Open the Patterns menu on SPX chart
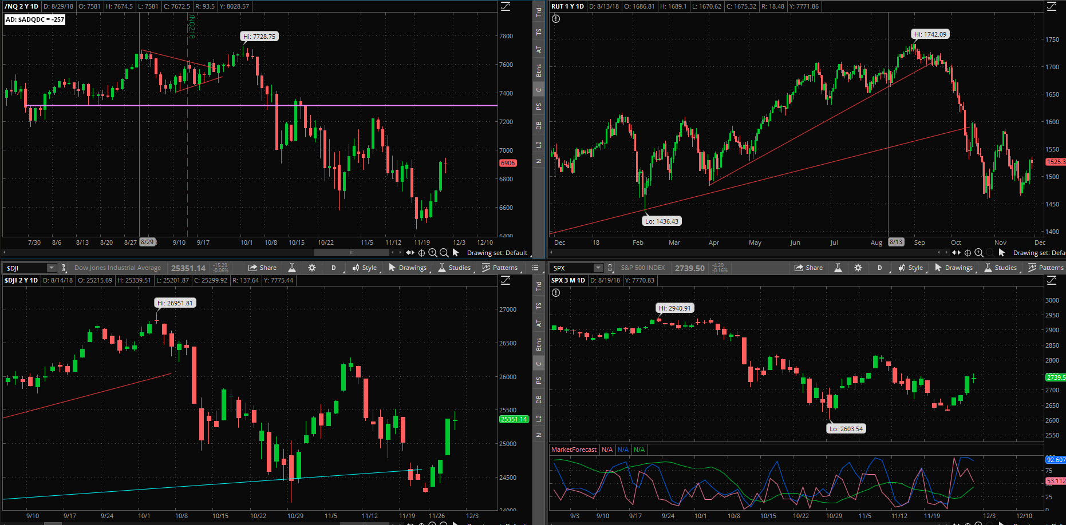 point(1047,268)
